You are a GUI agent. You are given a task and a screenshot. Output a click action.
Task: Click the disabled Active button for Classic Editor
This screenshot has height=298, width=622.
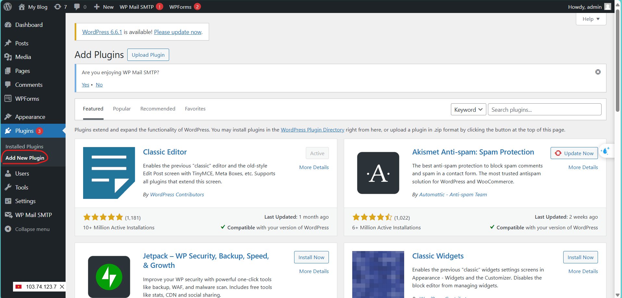[317, 153]
